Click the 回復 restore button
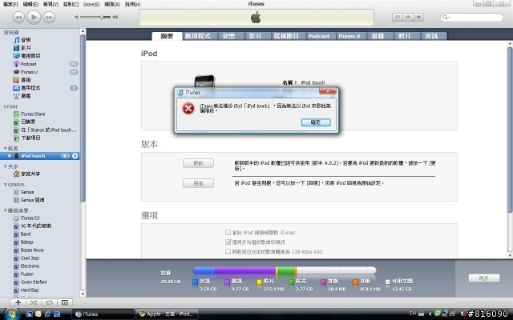The width and height of the screenshot is (513, 320). [x=198, y=183]
